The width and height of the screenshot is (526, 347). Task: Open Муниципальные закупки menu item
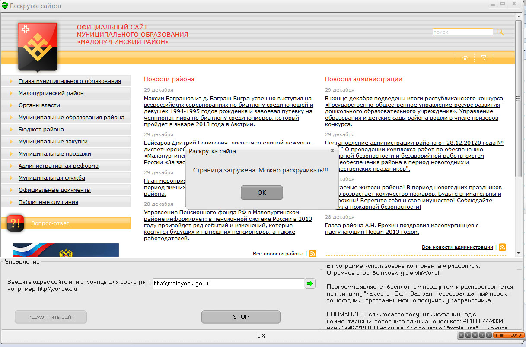click(x=53, y=142)
